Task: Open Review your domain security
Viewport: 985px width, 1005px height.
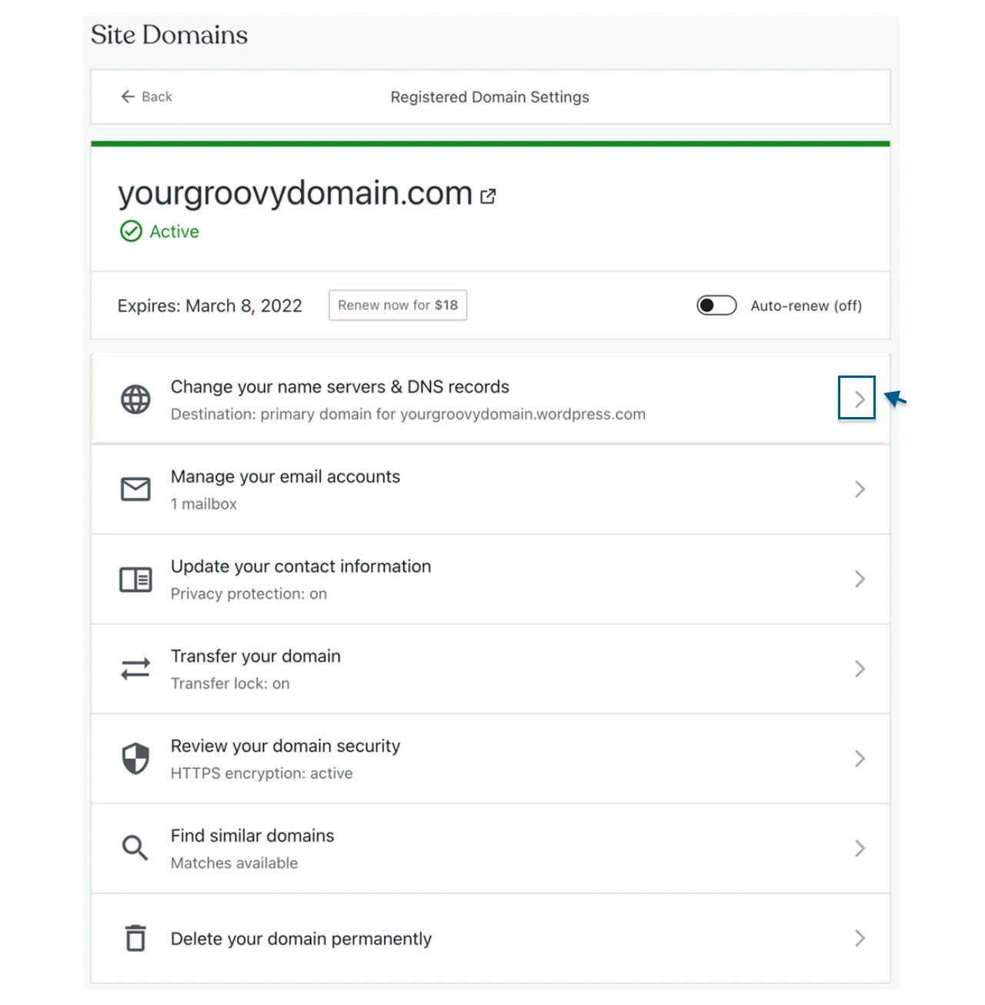Action: point(491,759)
